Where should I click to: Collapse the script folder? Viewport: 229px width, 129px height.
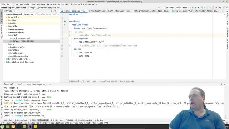6,35
